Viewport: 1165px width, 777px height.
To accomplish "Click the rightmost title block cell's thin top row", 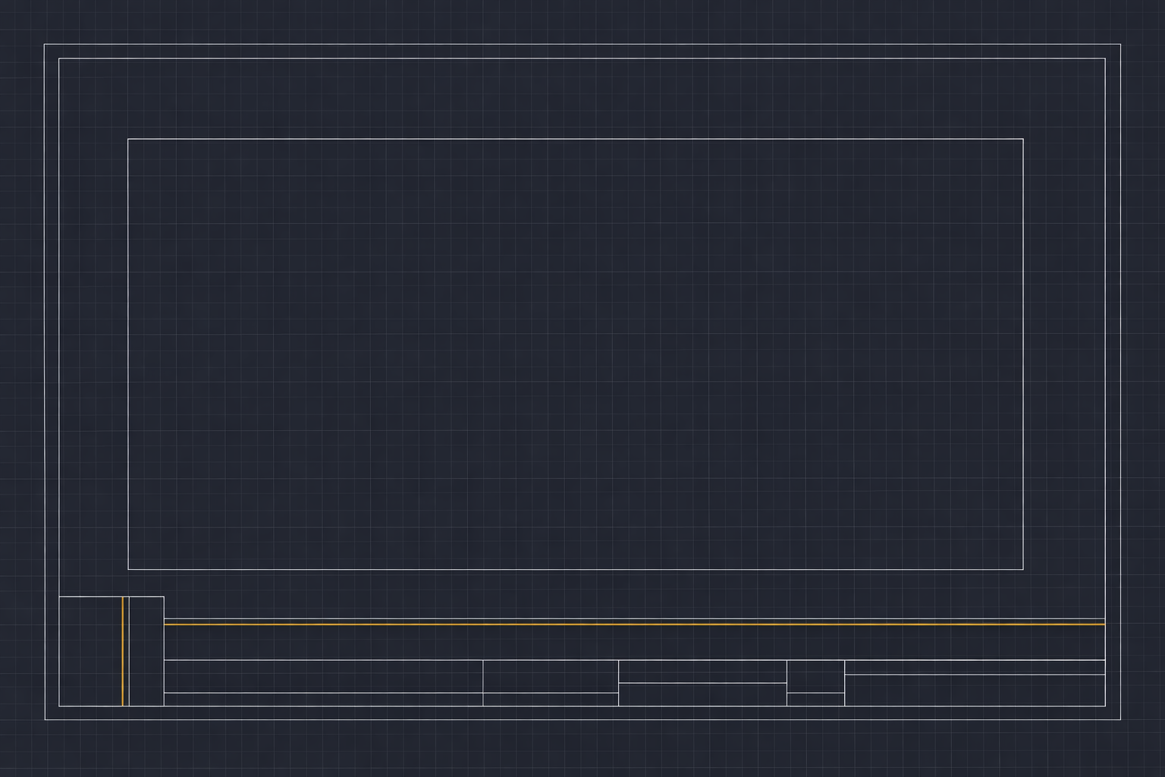I will coord(975,667).
